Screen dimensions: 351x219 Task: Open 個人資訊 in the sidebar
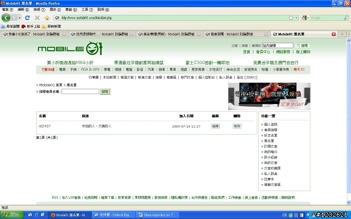270,124
